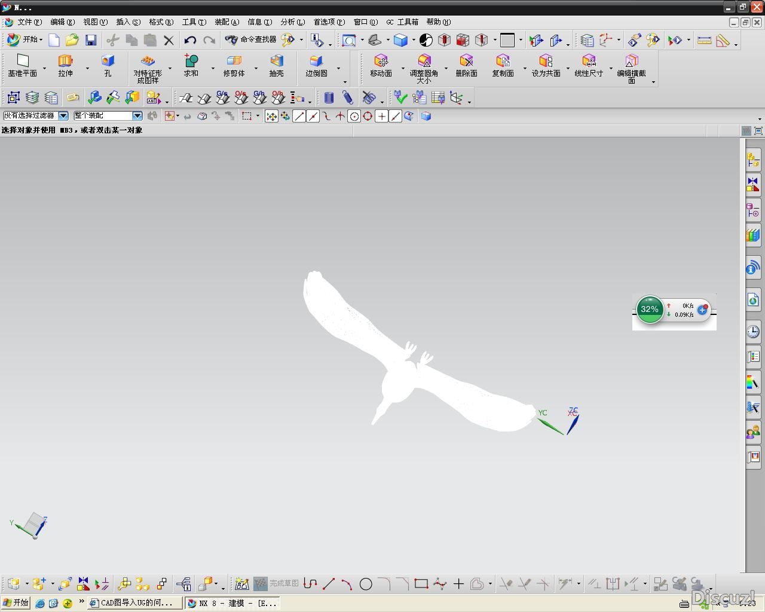Select the sketch circle tool

(x=366, y=584)
